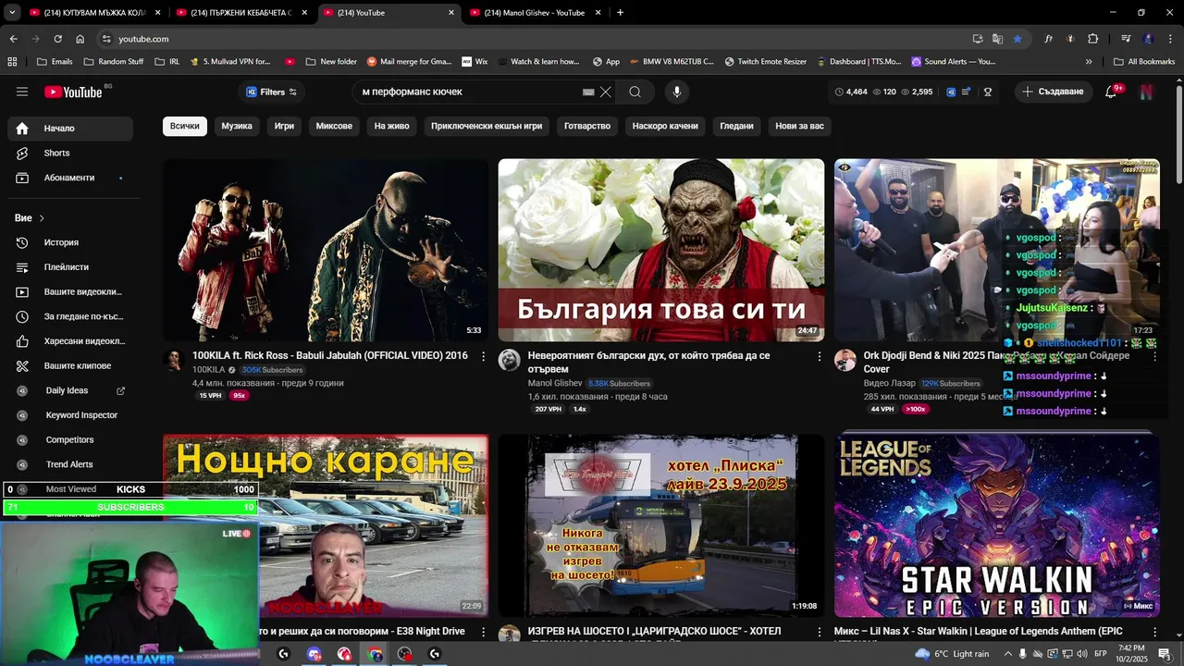
Task: Click the search magnifier button
Action: [635, 92]
